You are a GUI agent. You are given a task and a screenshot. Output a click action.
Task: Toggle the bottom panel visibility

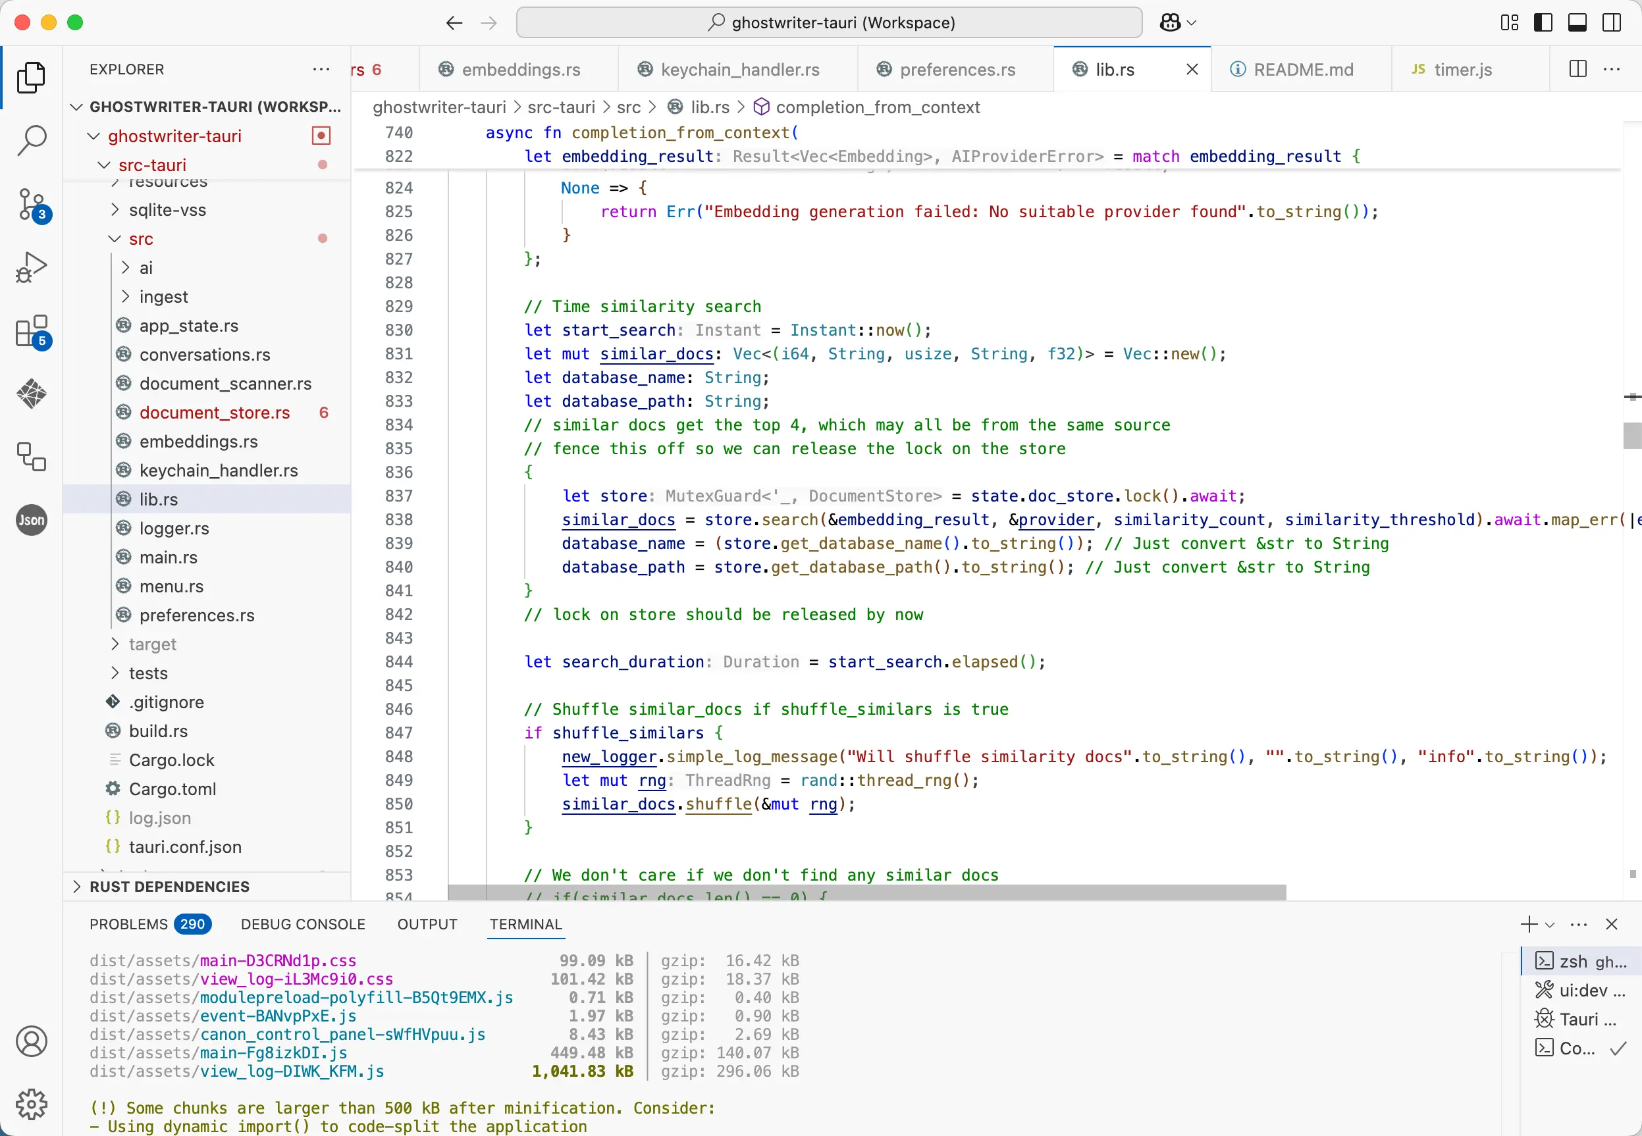[1577, 23]
